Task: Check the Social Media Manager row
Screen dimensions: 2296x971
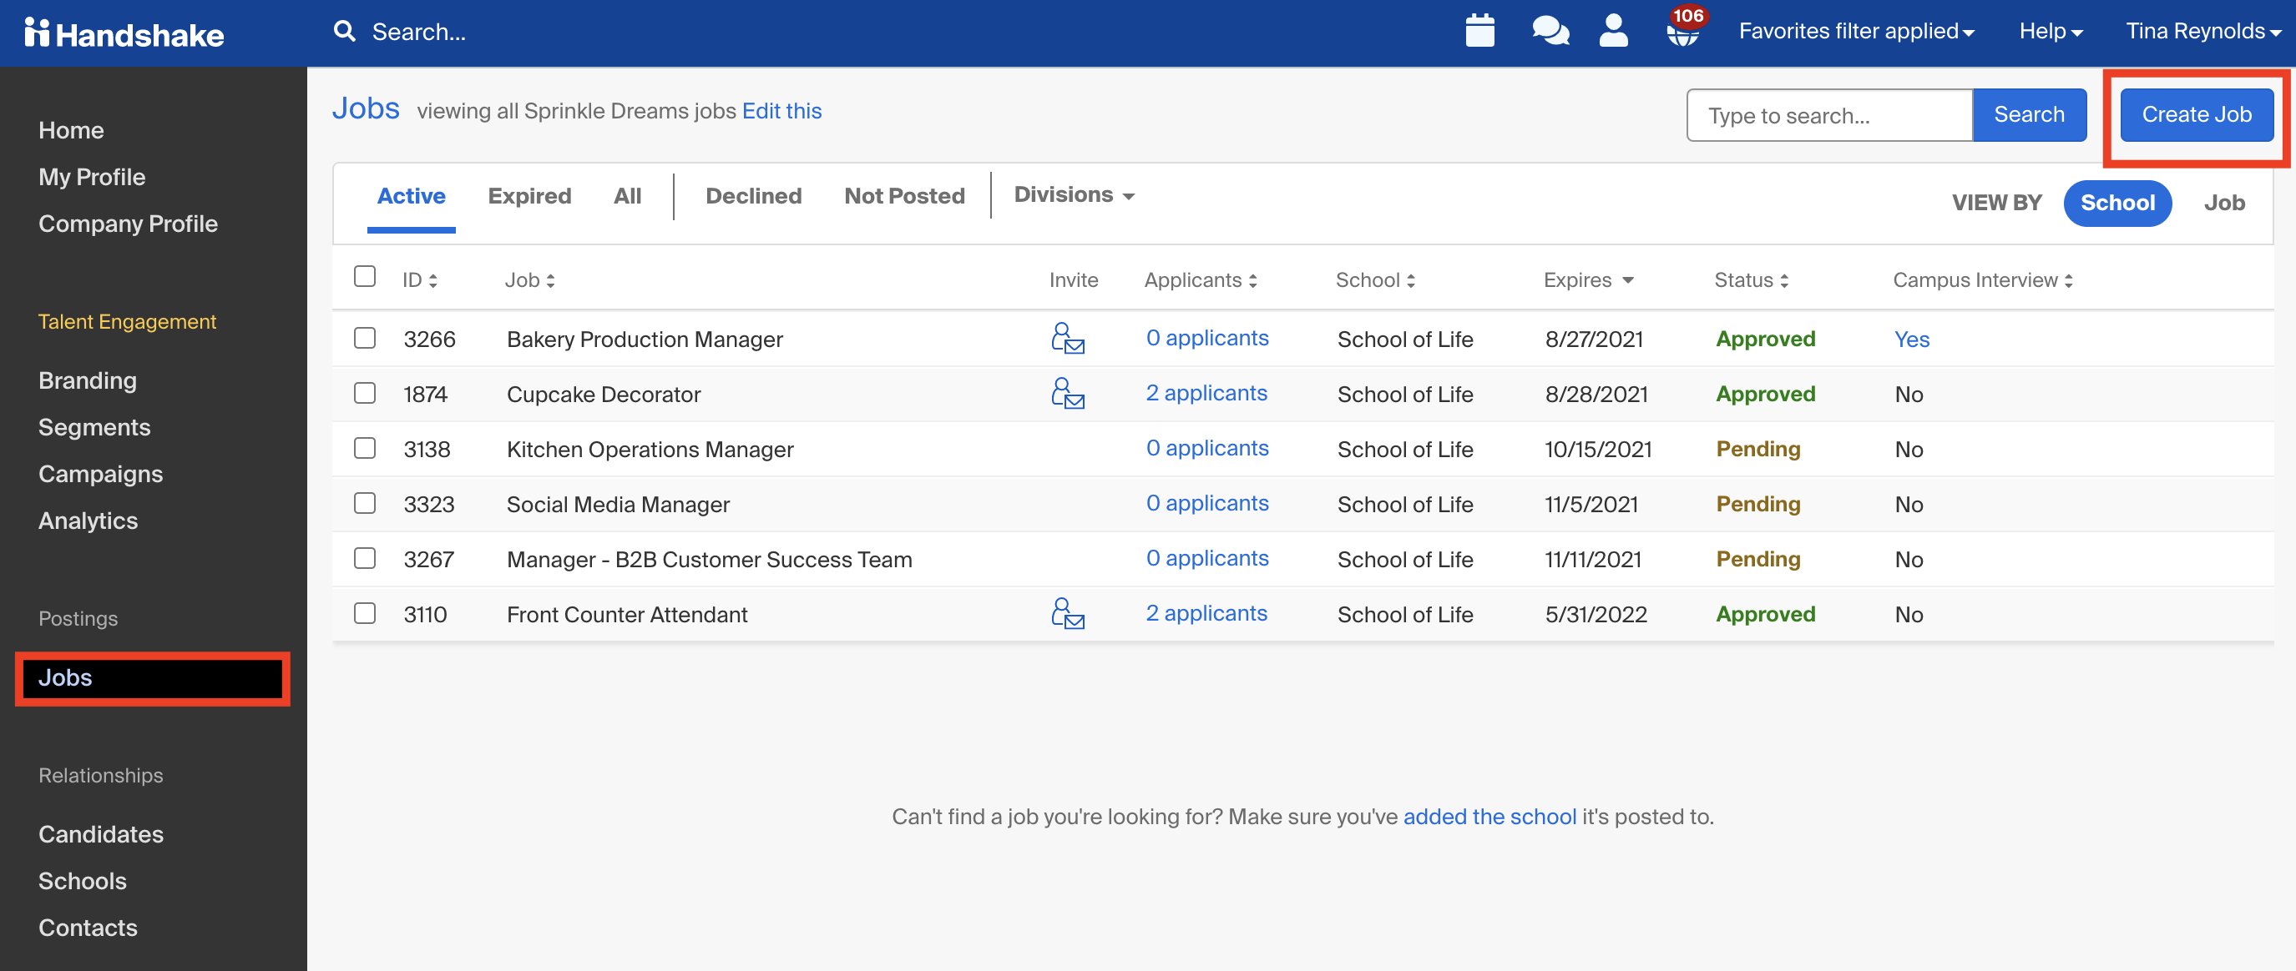Action: tap(365, 502)
